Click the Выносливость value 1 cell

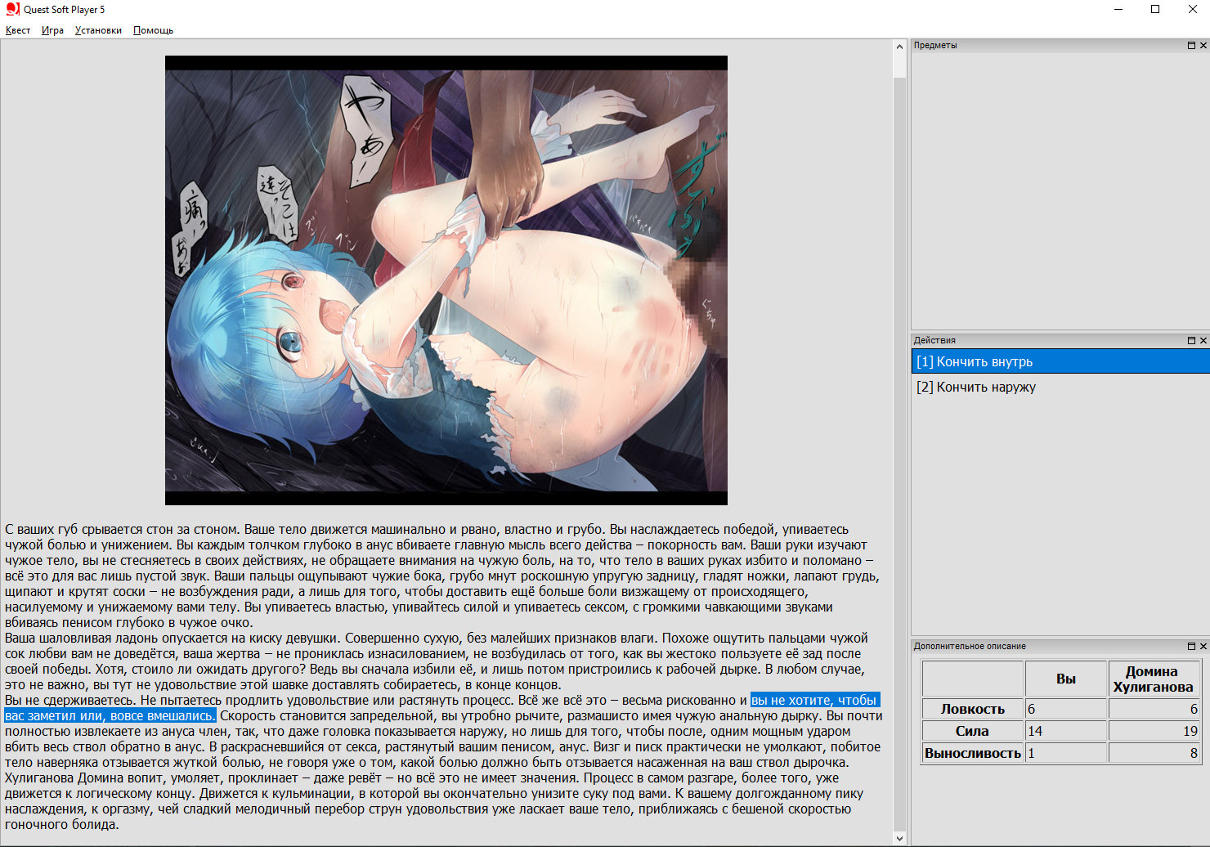tap(1066, 753)
